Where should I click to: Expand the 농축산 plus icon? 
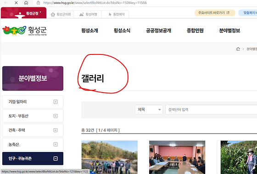pyautogui.click(x=56, y=144)
